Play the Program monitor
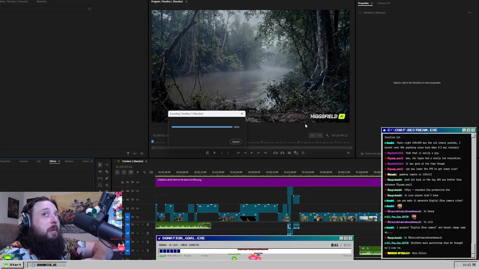 (x=251, y=153)
